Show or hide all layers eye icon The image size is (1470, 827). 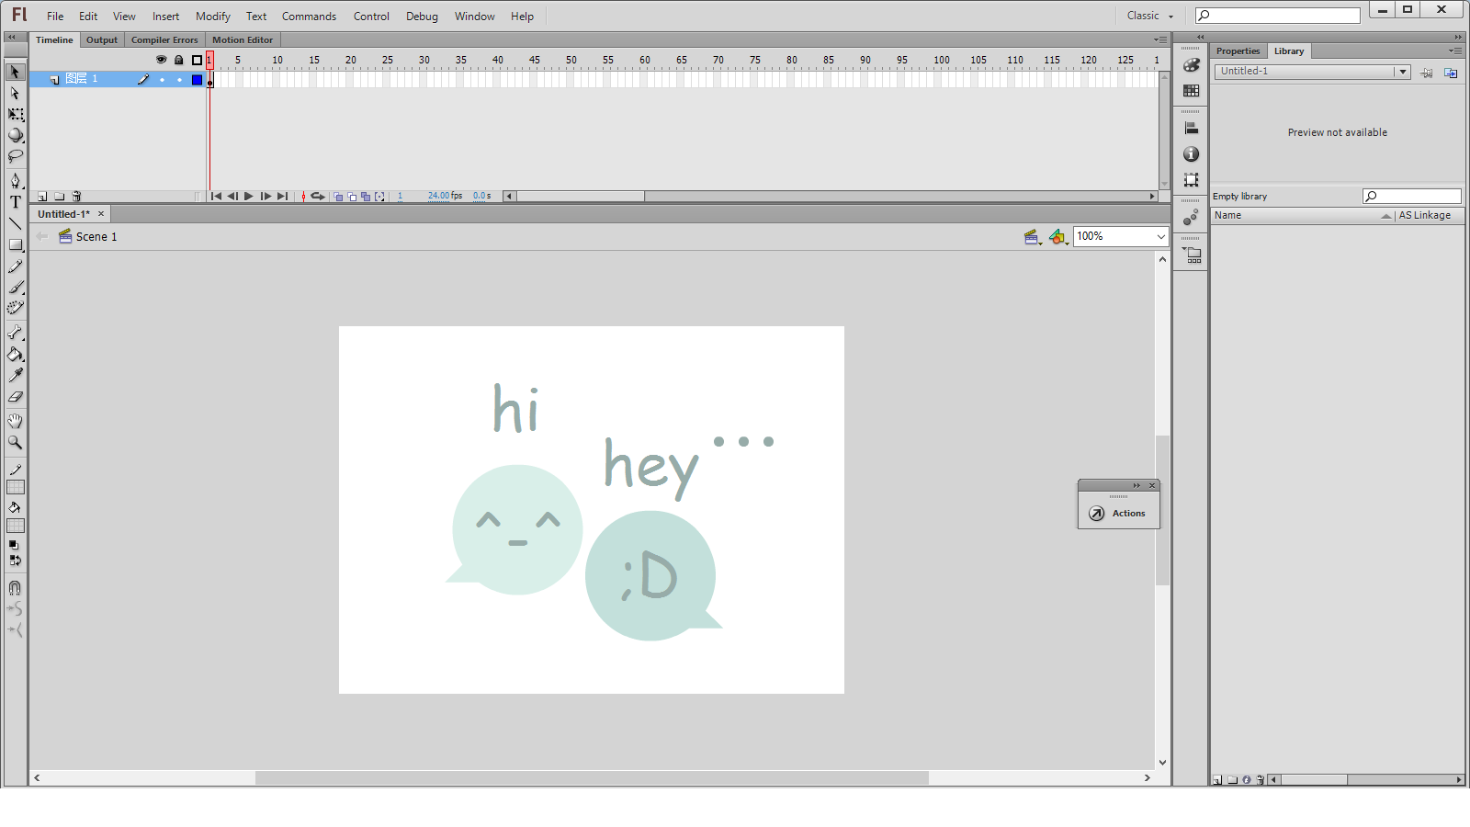(161, 60)
